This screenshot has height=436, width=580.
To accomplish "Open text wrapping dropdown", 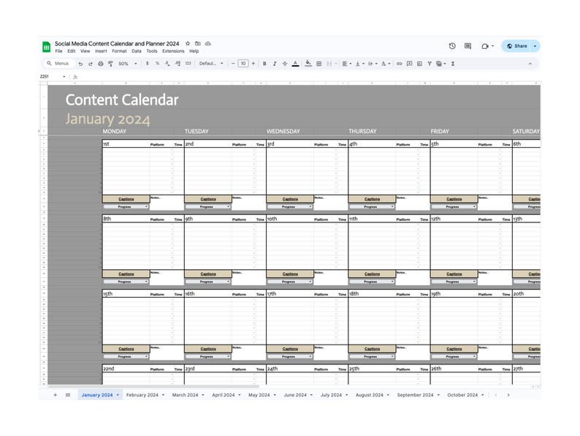I will (x=373, y=64).
